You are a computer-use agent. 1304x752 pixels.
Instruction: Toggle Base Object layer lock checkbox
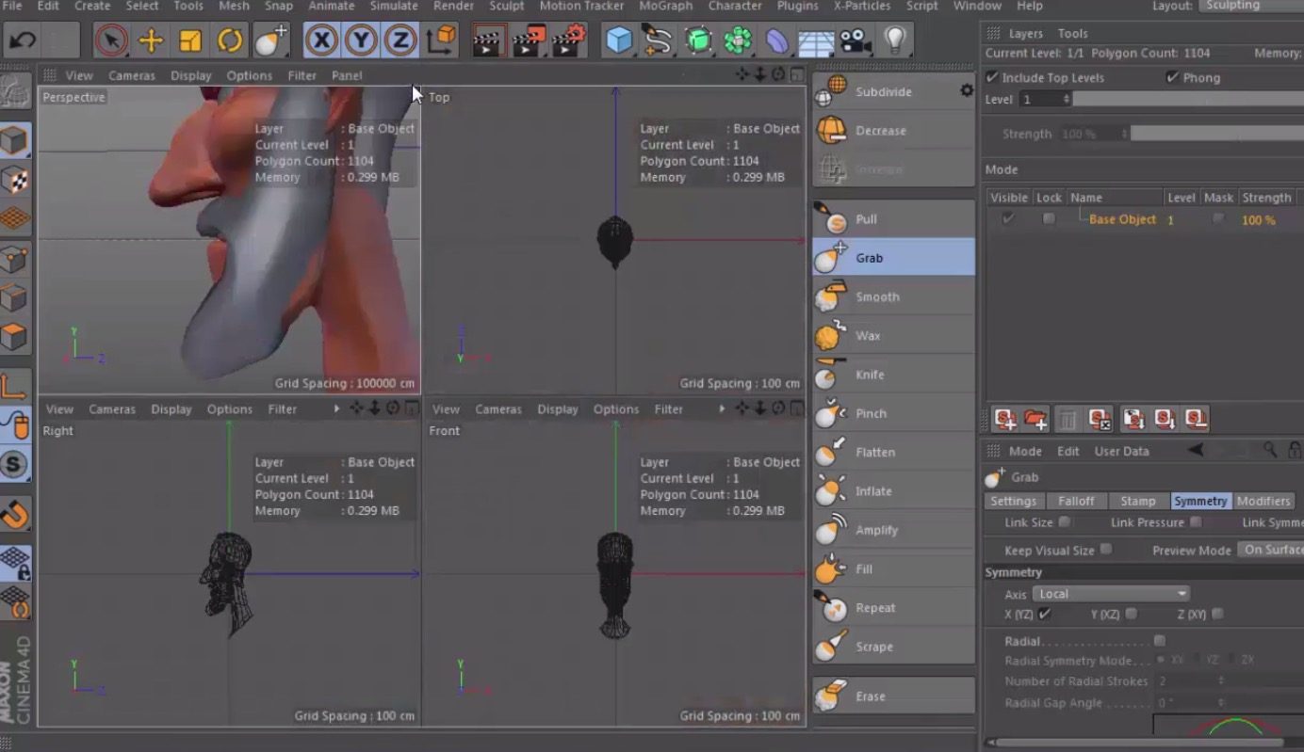point(1049,219)
